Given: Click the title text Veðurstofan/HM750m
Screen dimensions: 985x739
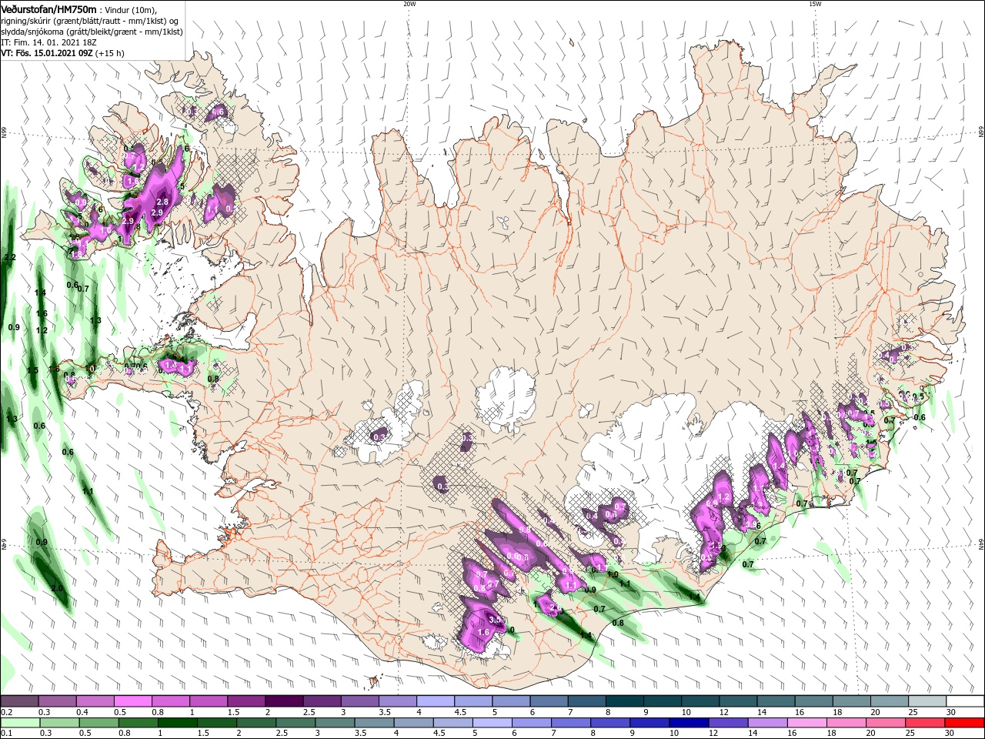Looking at the screenshot, I should [48, 8].
